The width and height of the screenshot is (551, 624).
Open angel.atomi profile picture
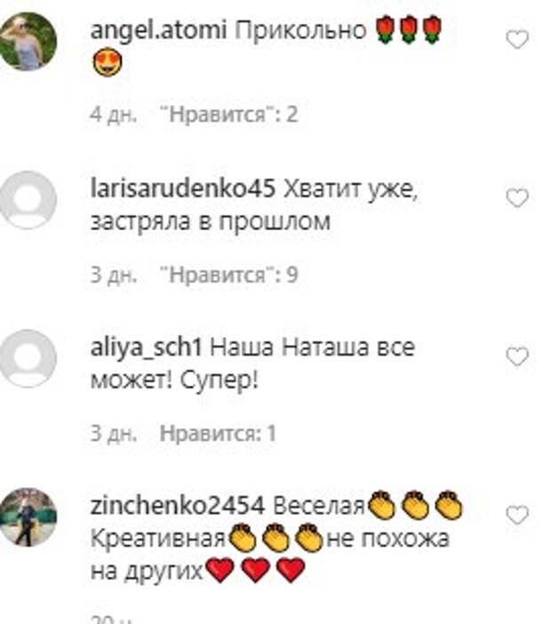(x=28, y=42)
